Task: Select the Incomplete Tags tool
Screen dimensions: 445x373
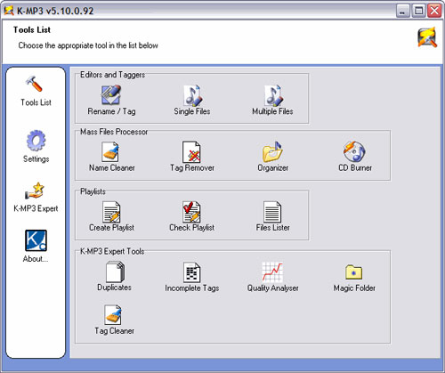Action: point(192,277)
